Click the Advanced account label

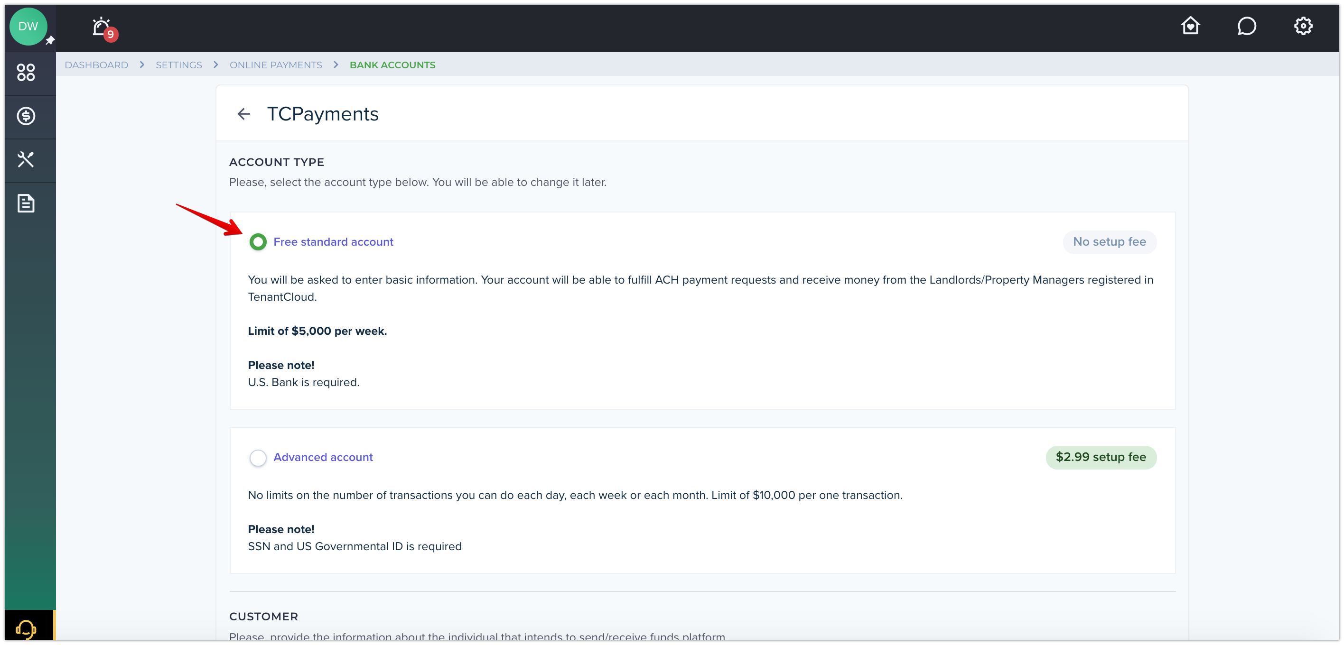[323, 457]
